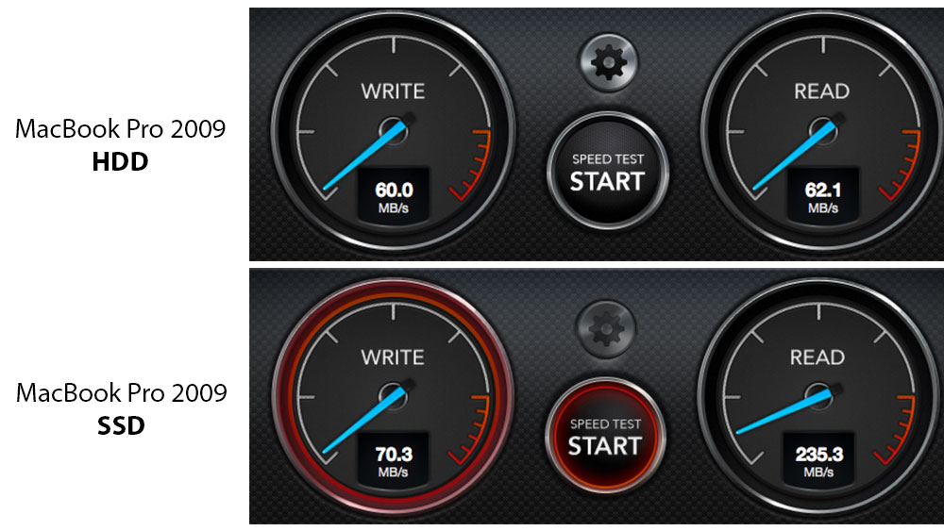Click the WRITE label on HDD gauge

(x=393, y=91)
